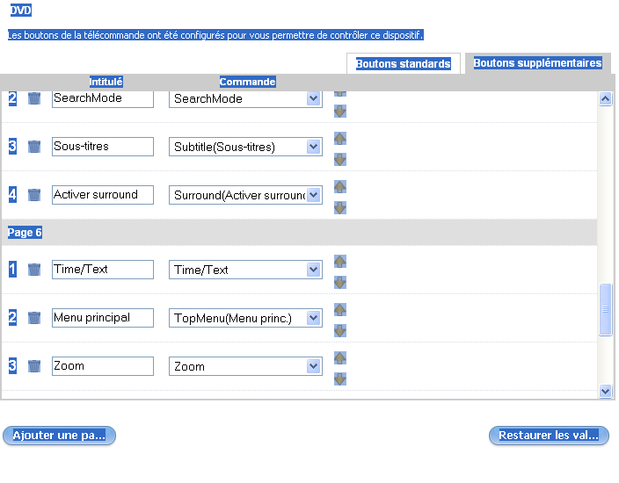Click the vertical scrollbar thumb

[605, 309]
